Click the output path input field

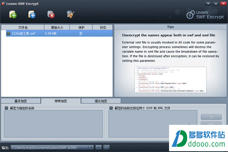pyautogui.click(x=50, y=147)
